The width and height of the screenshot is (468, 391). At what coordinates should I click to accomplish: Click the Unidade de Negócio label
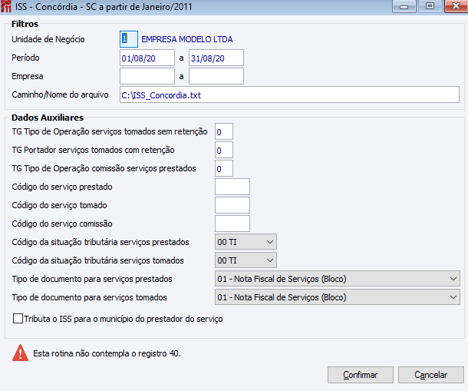tap(48, 39)
